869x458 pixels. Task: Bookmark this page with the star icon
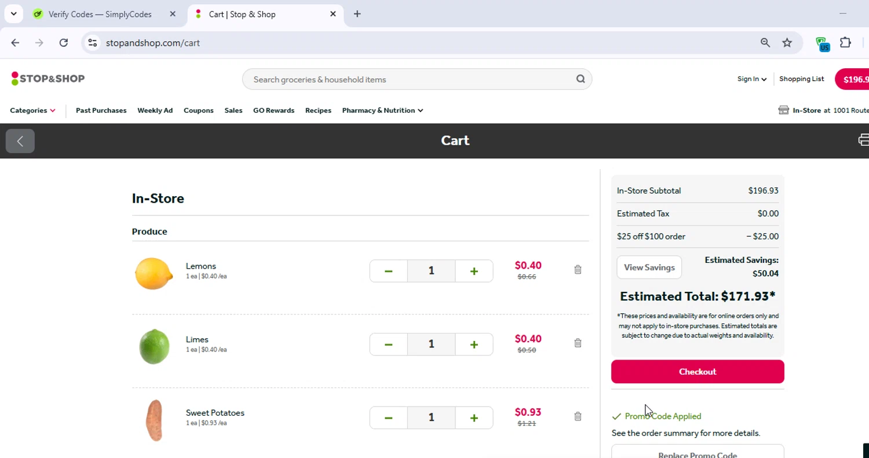coord(787,43)
